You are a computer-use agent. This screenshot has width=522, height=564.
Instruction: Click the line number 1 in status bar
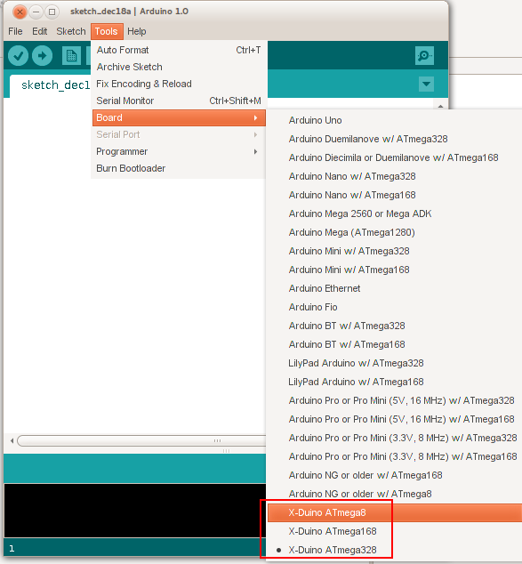coord(12,549)
